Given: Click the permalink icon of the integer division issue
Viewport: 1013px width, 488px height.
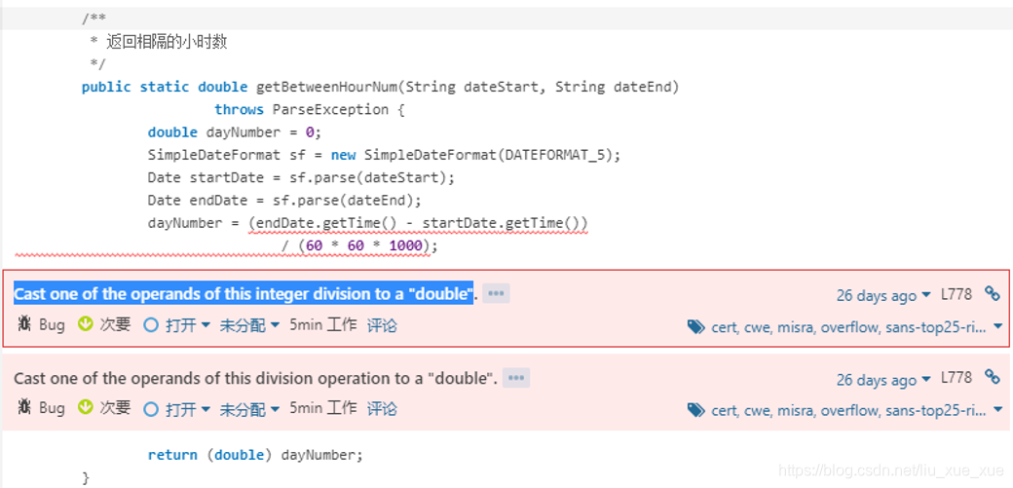Looking at the screenshot, I should [x=993, y=293].
